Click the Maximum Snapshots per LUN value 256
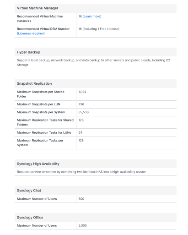Image resolution: width=188 pixels, height=235 pixels. [x=81, y=104]
